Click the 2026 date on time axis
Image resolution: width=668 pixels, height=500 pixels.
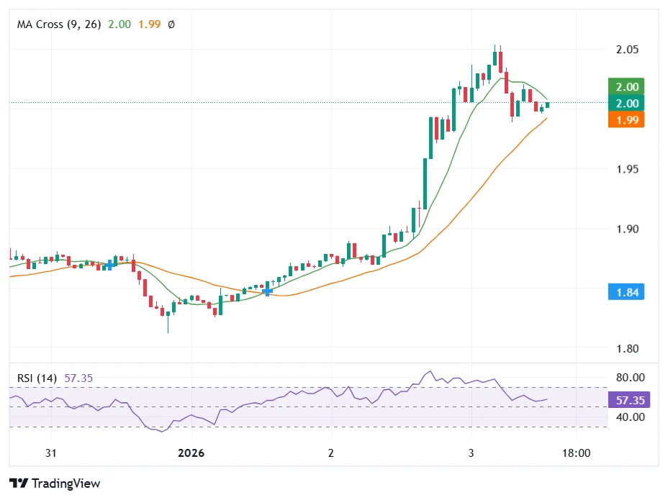click(191, 453)
